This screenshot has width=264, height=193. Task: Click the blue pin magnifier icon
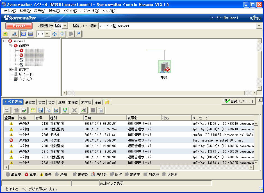[x=78, y=34]
